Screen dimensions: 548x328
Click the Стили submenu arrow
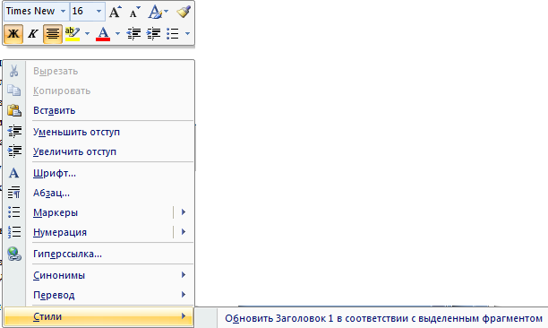pos(184,316)
